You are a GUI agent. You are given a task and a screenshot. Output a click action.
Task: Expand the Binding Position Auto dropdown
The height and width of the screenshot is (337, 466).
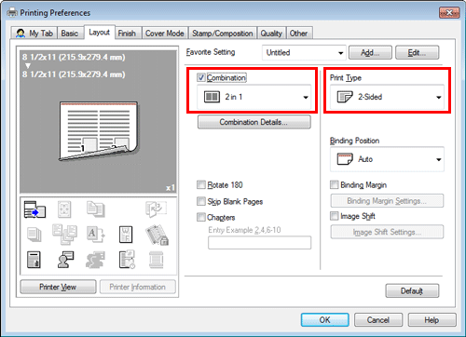pos(387,159)
